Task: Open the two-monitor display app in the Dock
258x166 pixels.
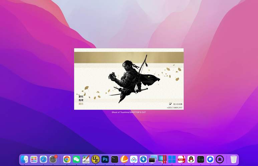Action: [153, 159]
